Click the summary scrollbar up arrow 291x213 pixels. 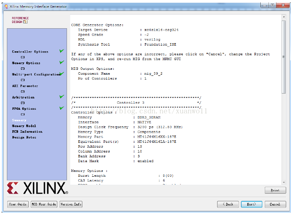pyautogui.click(x=284, y=17)
